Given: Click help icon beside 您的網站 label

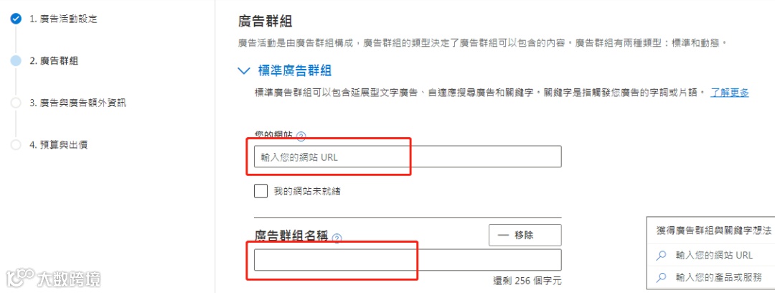Looking at the screenshot, I should (301, 136).
